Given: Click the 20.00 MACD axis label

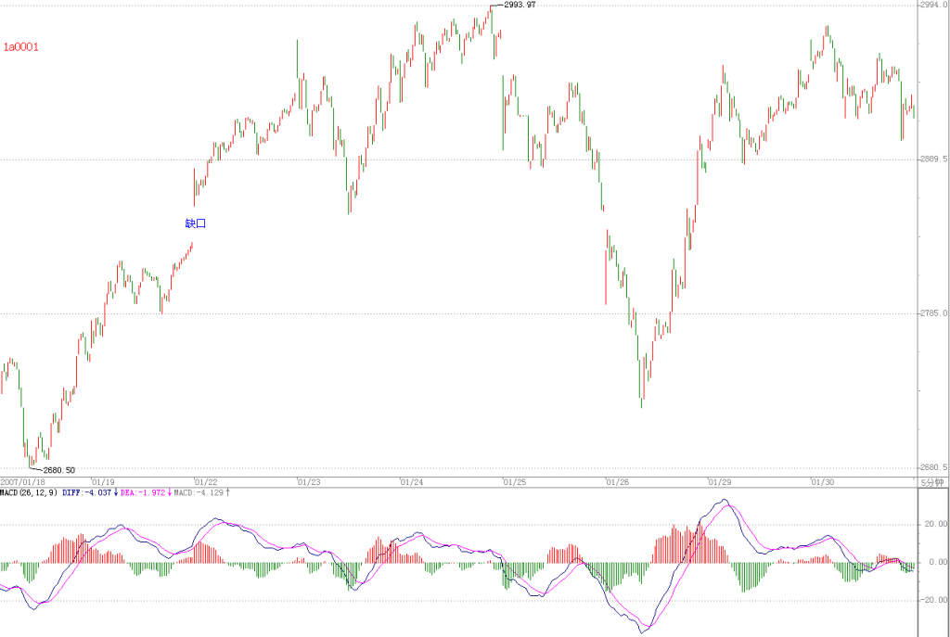Looking at the screenshot, I should coord(935,525).
